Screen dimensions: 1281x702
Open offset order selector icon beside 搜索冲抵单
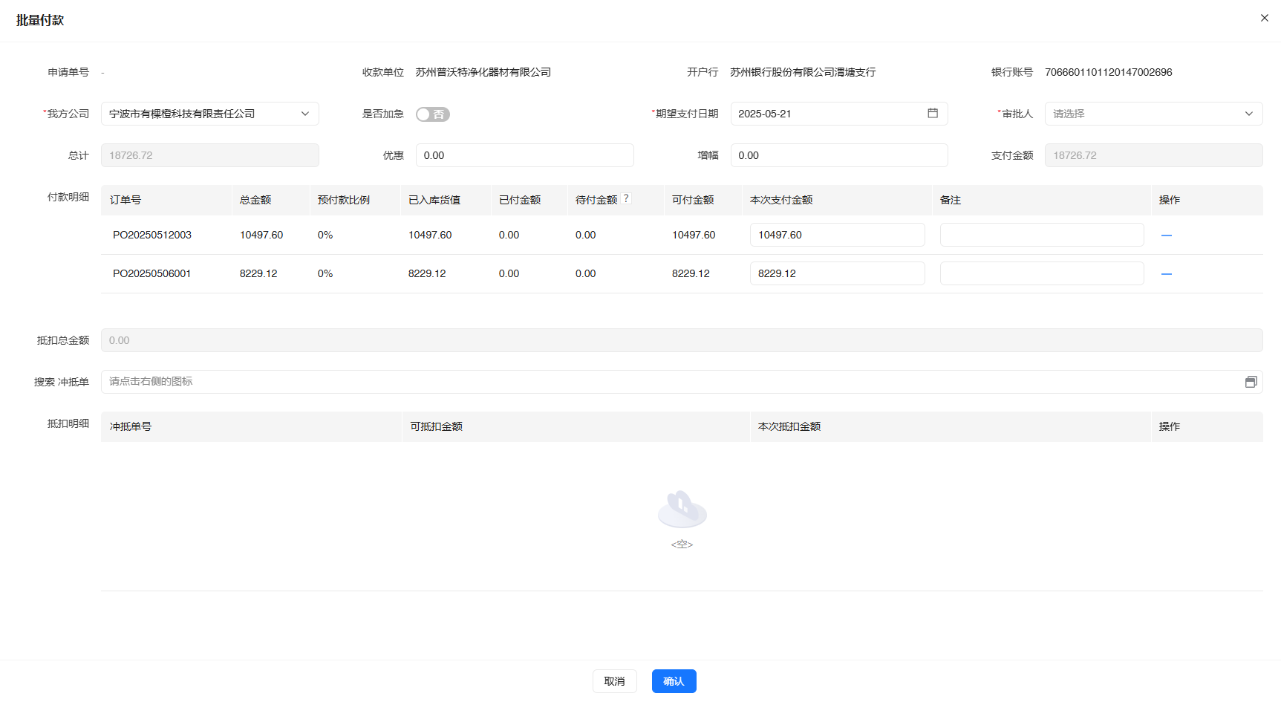[x=1251, y=381]
